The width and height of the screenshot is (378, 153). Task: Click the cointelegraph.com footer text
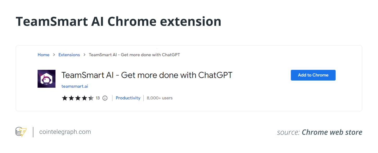(65, 132)
